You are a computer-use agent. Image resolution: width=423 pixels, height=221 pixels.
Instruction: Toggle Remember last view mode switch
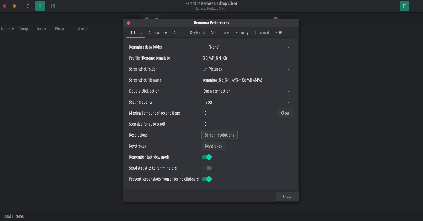coord(207,157)
